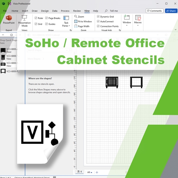Click the Visio document file icon
The height and width of the screenshot is (178, 178).
40,134
